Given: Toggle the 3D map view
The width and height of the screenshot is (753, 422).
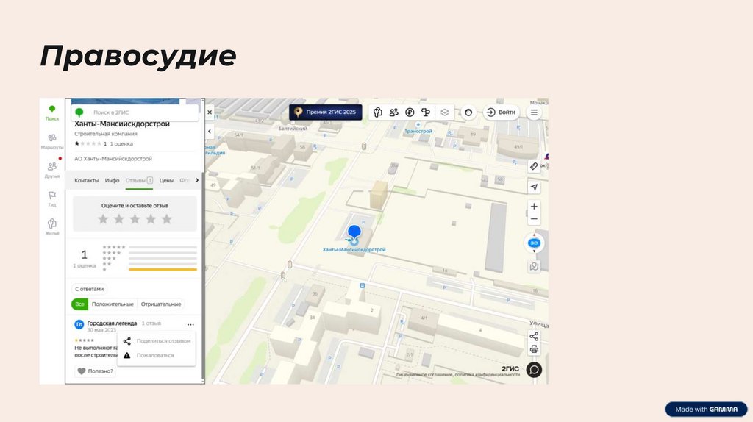Looking at the screenshot, I should click(x=534, y=243).
